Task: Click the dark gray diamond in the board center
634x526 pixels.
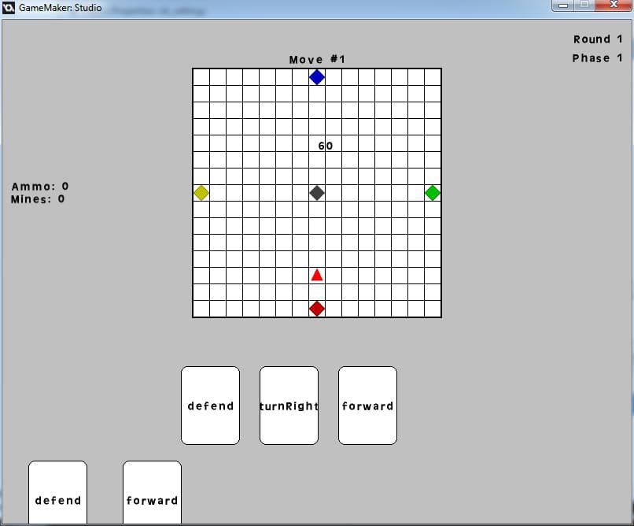Action: coord(317,193)
